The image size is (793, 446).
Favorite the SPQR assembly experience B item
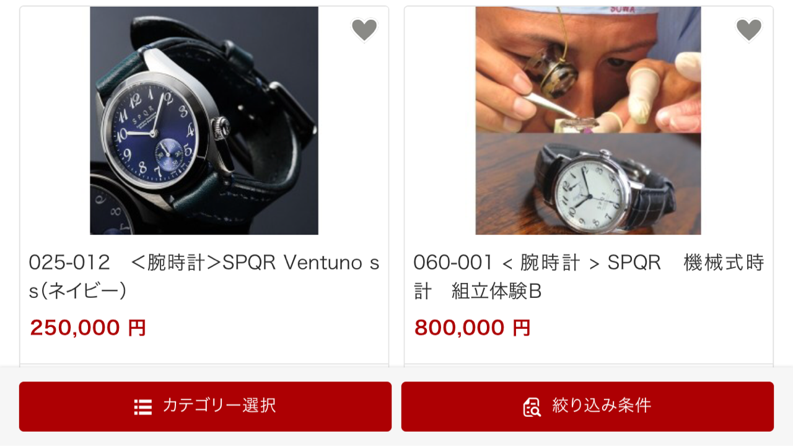(x=748, y=29)
